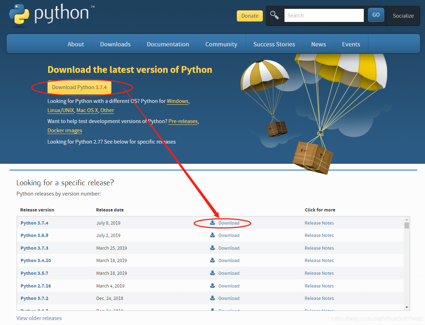The image size is (425, 325).
Task: Click the Click for more column header
Action: (320, 210)
